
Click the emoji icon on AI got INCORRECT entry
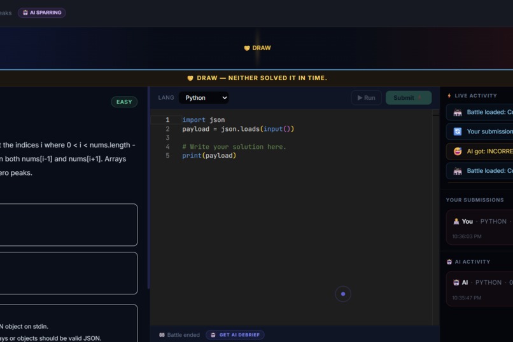pos(458,151)
